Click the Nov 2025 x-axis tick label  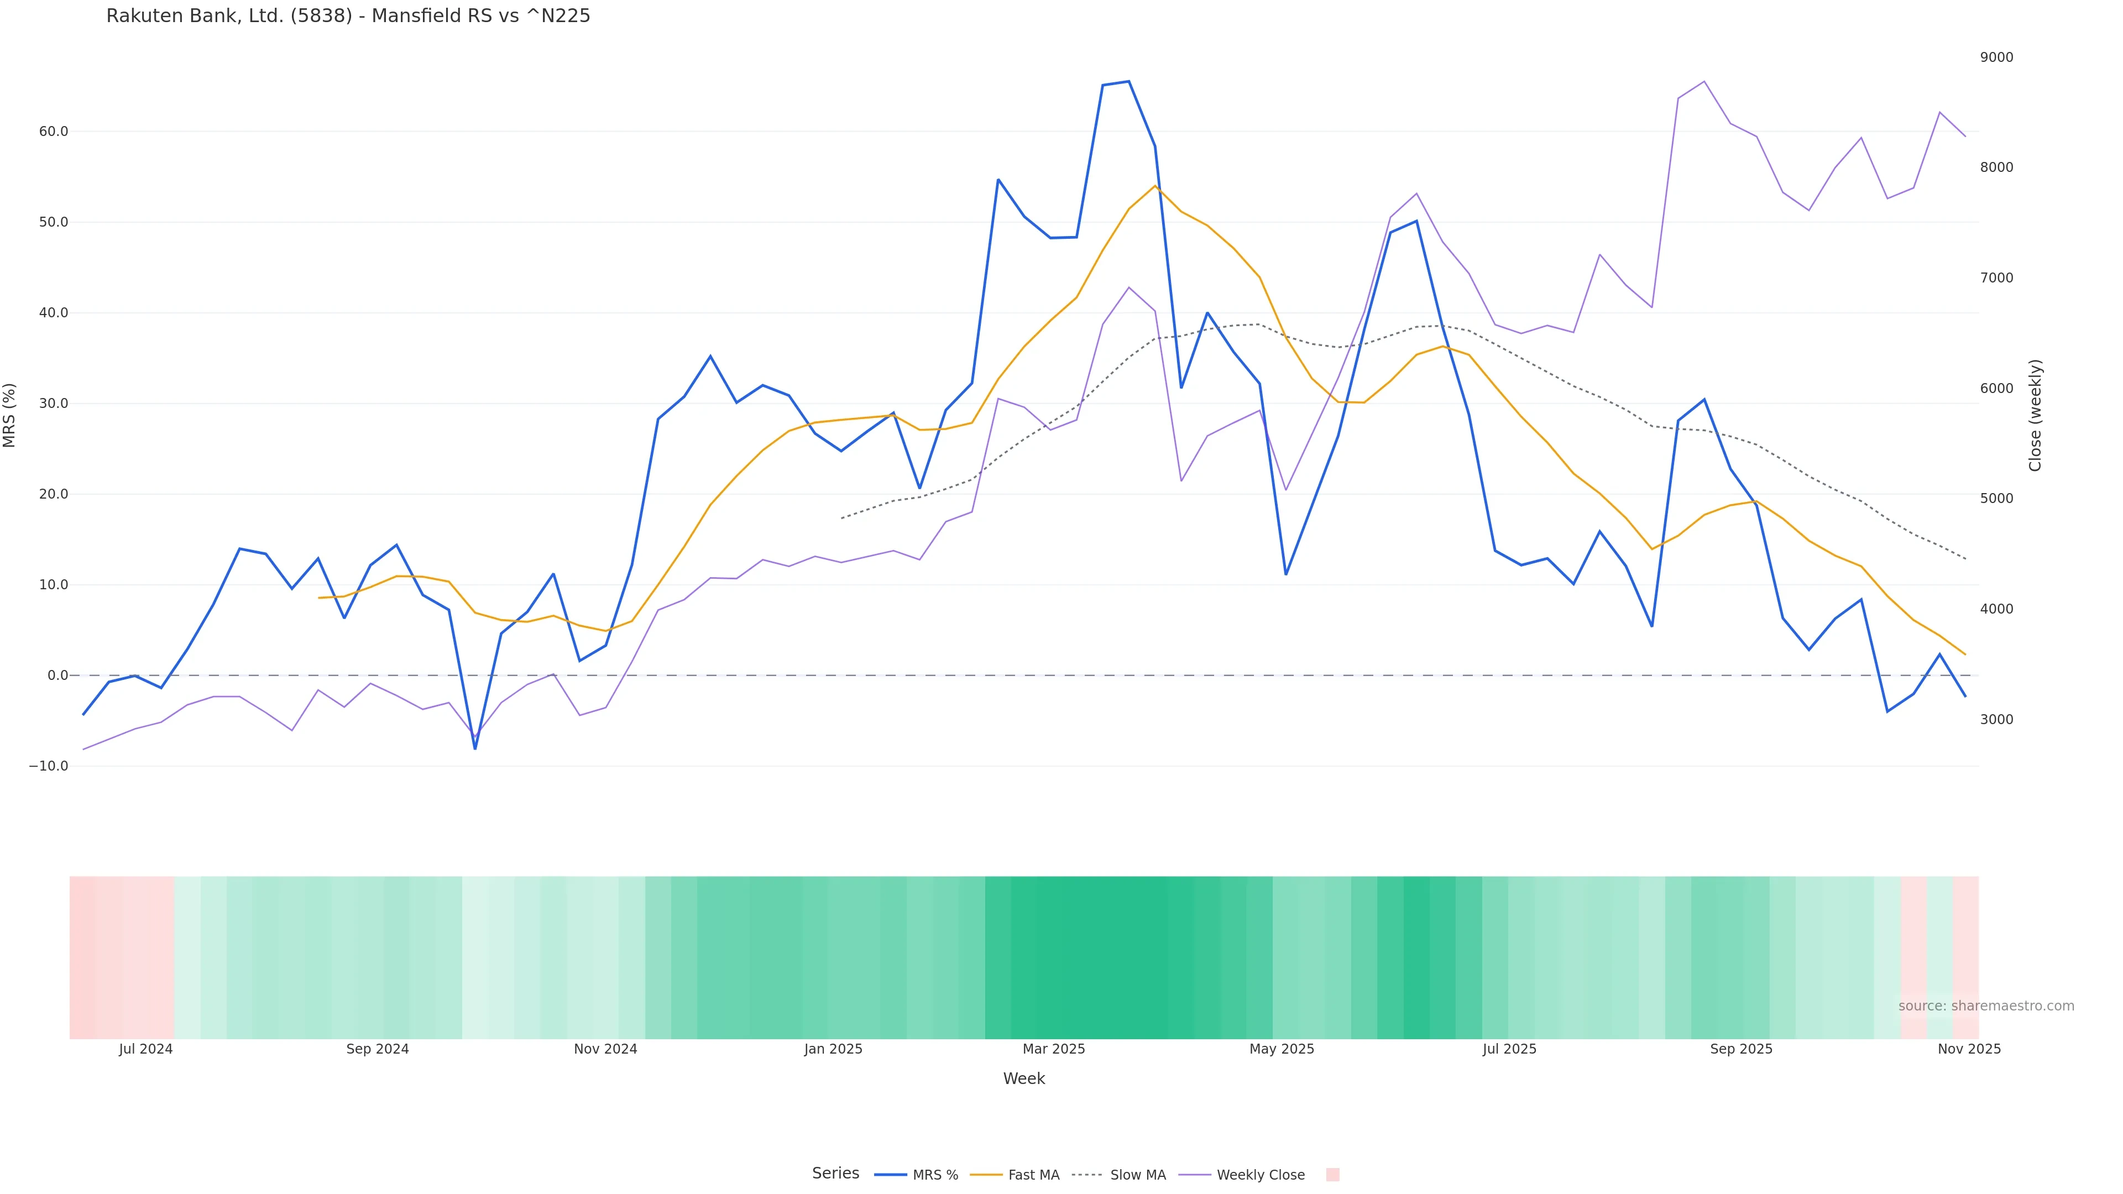(x=1969, y=1049)
